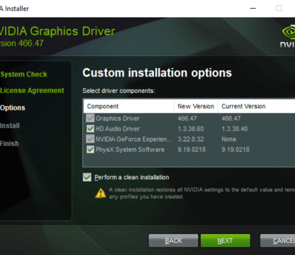Click the current version value None
The image size is (295, 255).
tap(229, 139)
